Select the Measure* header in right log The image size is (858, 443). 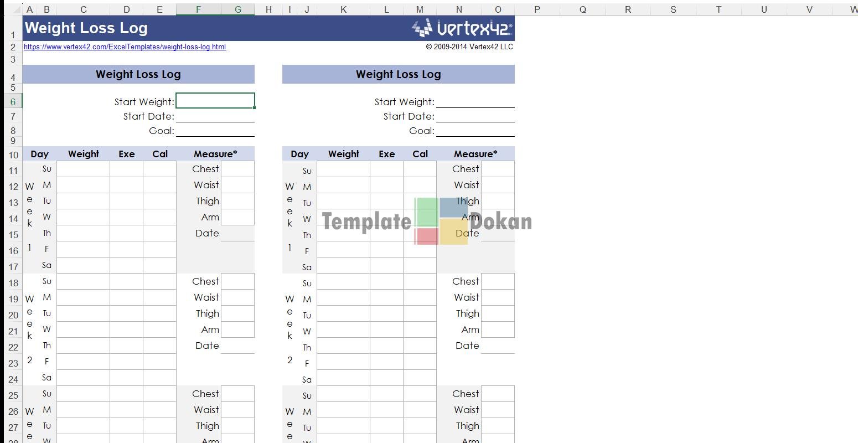pyautogui.click(x=475, y=154)
